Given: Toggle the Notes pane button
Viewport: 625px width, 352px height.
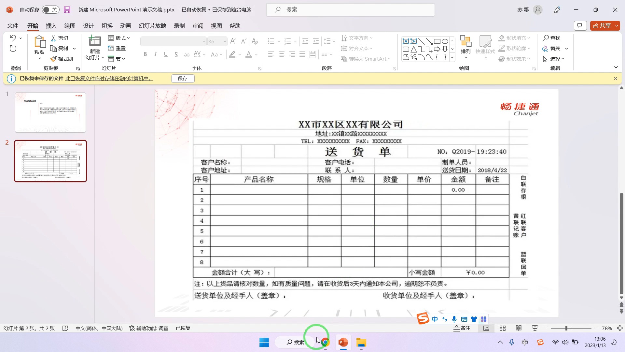Looking at the screenshot, I should (462, 328).
